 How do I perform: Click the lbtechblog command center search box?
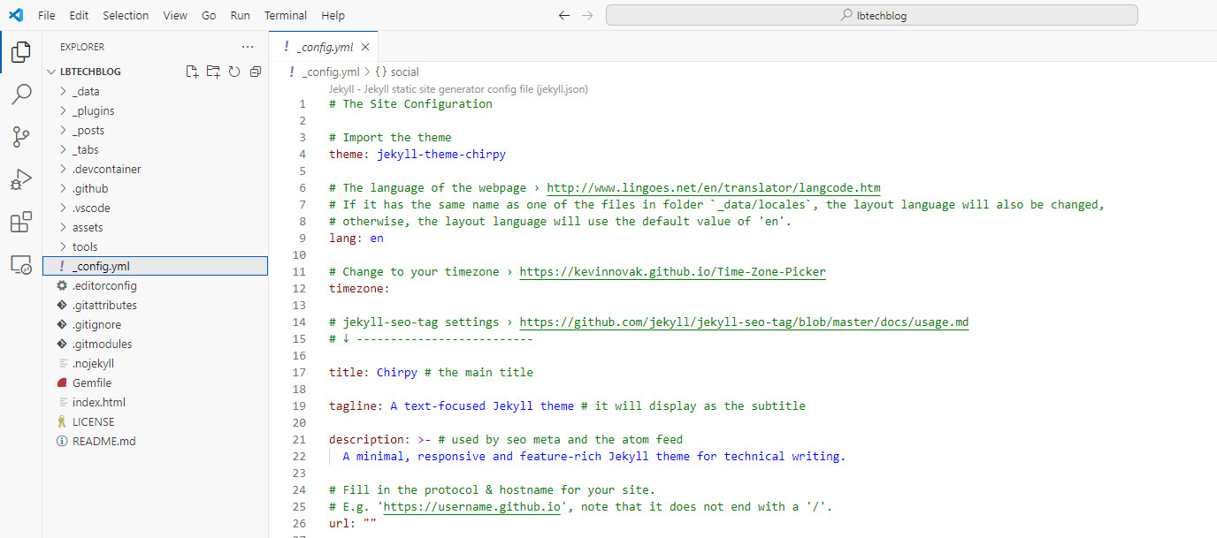(871, 15)
